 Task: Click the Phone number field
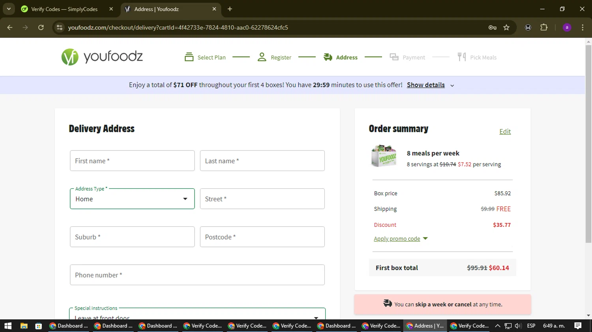pyautogui.click(x=197, y=275)
